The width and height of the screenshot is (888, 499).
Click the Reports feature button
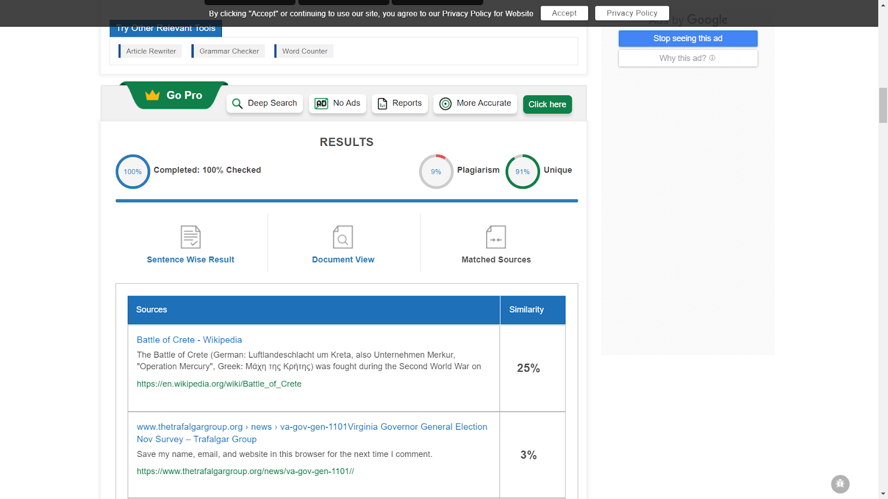point(400,104)
